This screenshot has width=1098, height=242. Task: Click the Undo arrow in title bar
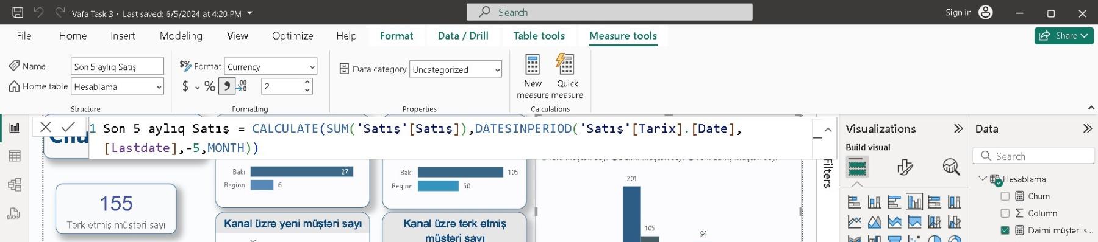(38, 12)
